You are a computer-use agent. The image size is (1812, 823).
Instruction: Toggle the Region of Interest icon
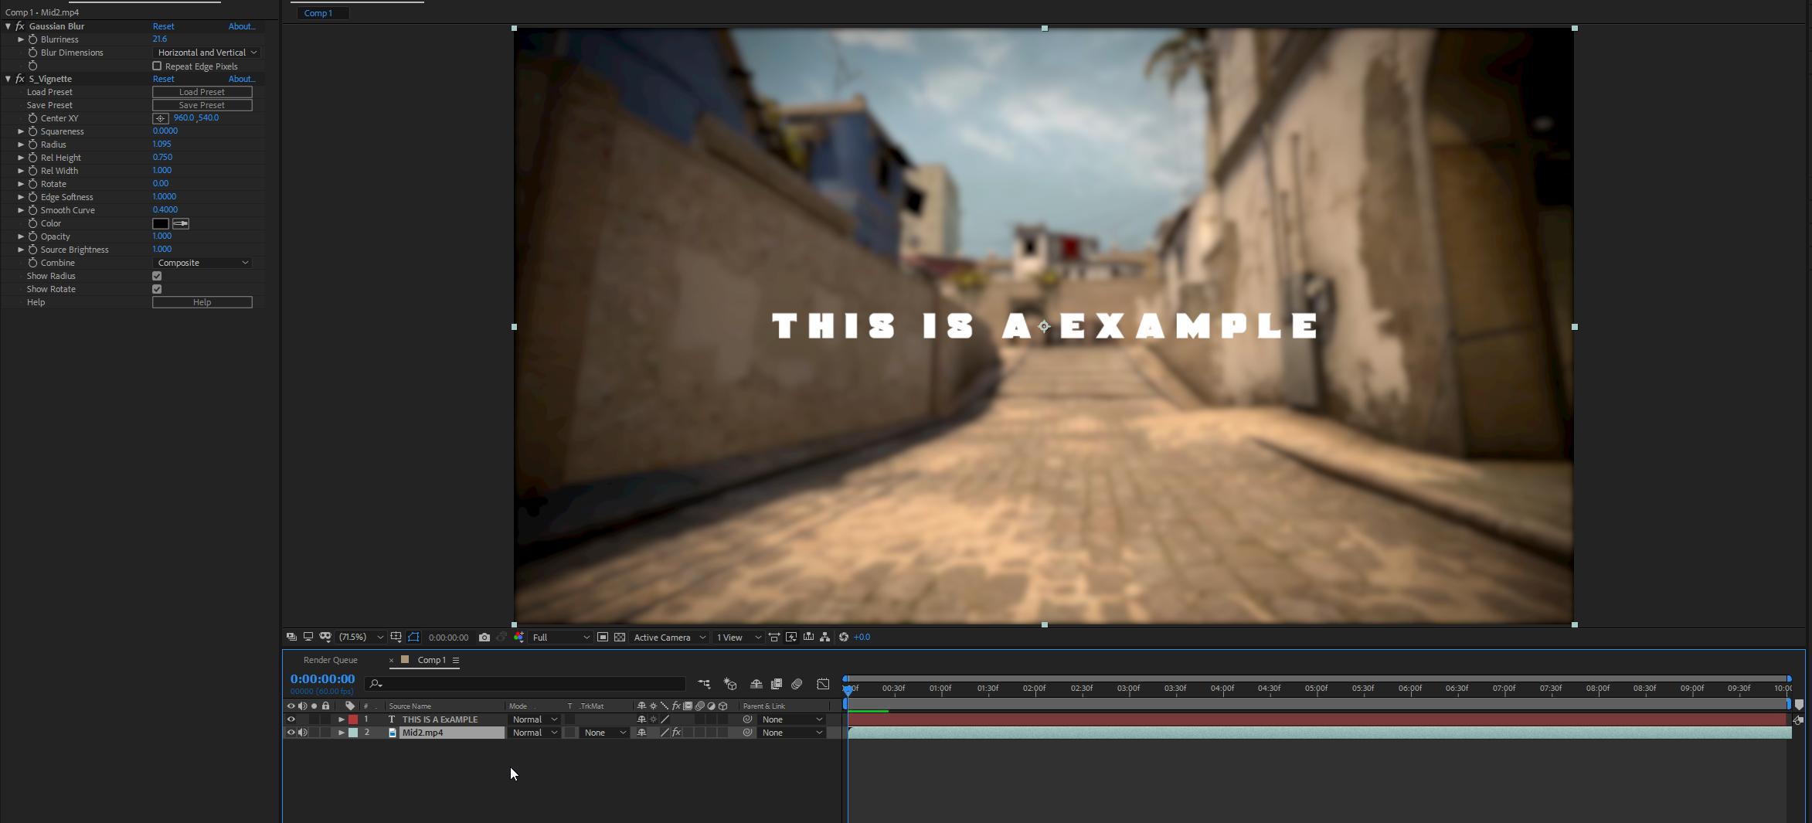coord(603,637)
